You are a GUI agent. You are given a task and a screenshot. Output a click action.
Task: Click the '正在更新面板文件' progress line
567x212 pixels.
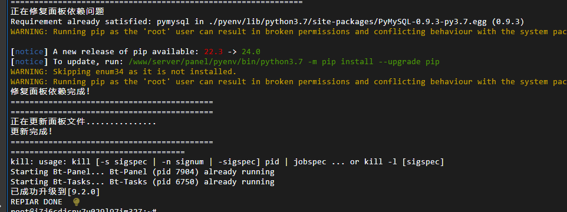click(x=83, y=122)
